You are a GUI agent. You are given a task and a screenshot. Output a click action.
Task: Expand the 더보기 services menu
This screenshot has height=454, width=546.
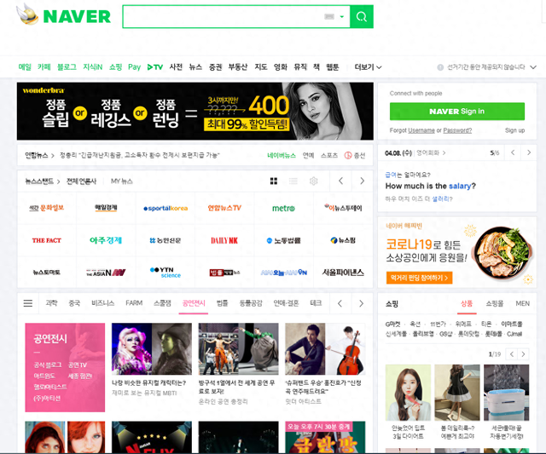(368, 67)
